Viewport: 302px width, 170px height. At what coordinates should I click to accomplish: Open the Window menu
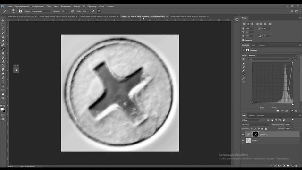tap(101, 6)
